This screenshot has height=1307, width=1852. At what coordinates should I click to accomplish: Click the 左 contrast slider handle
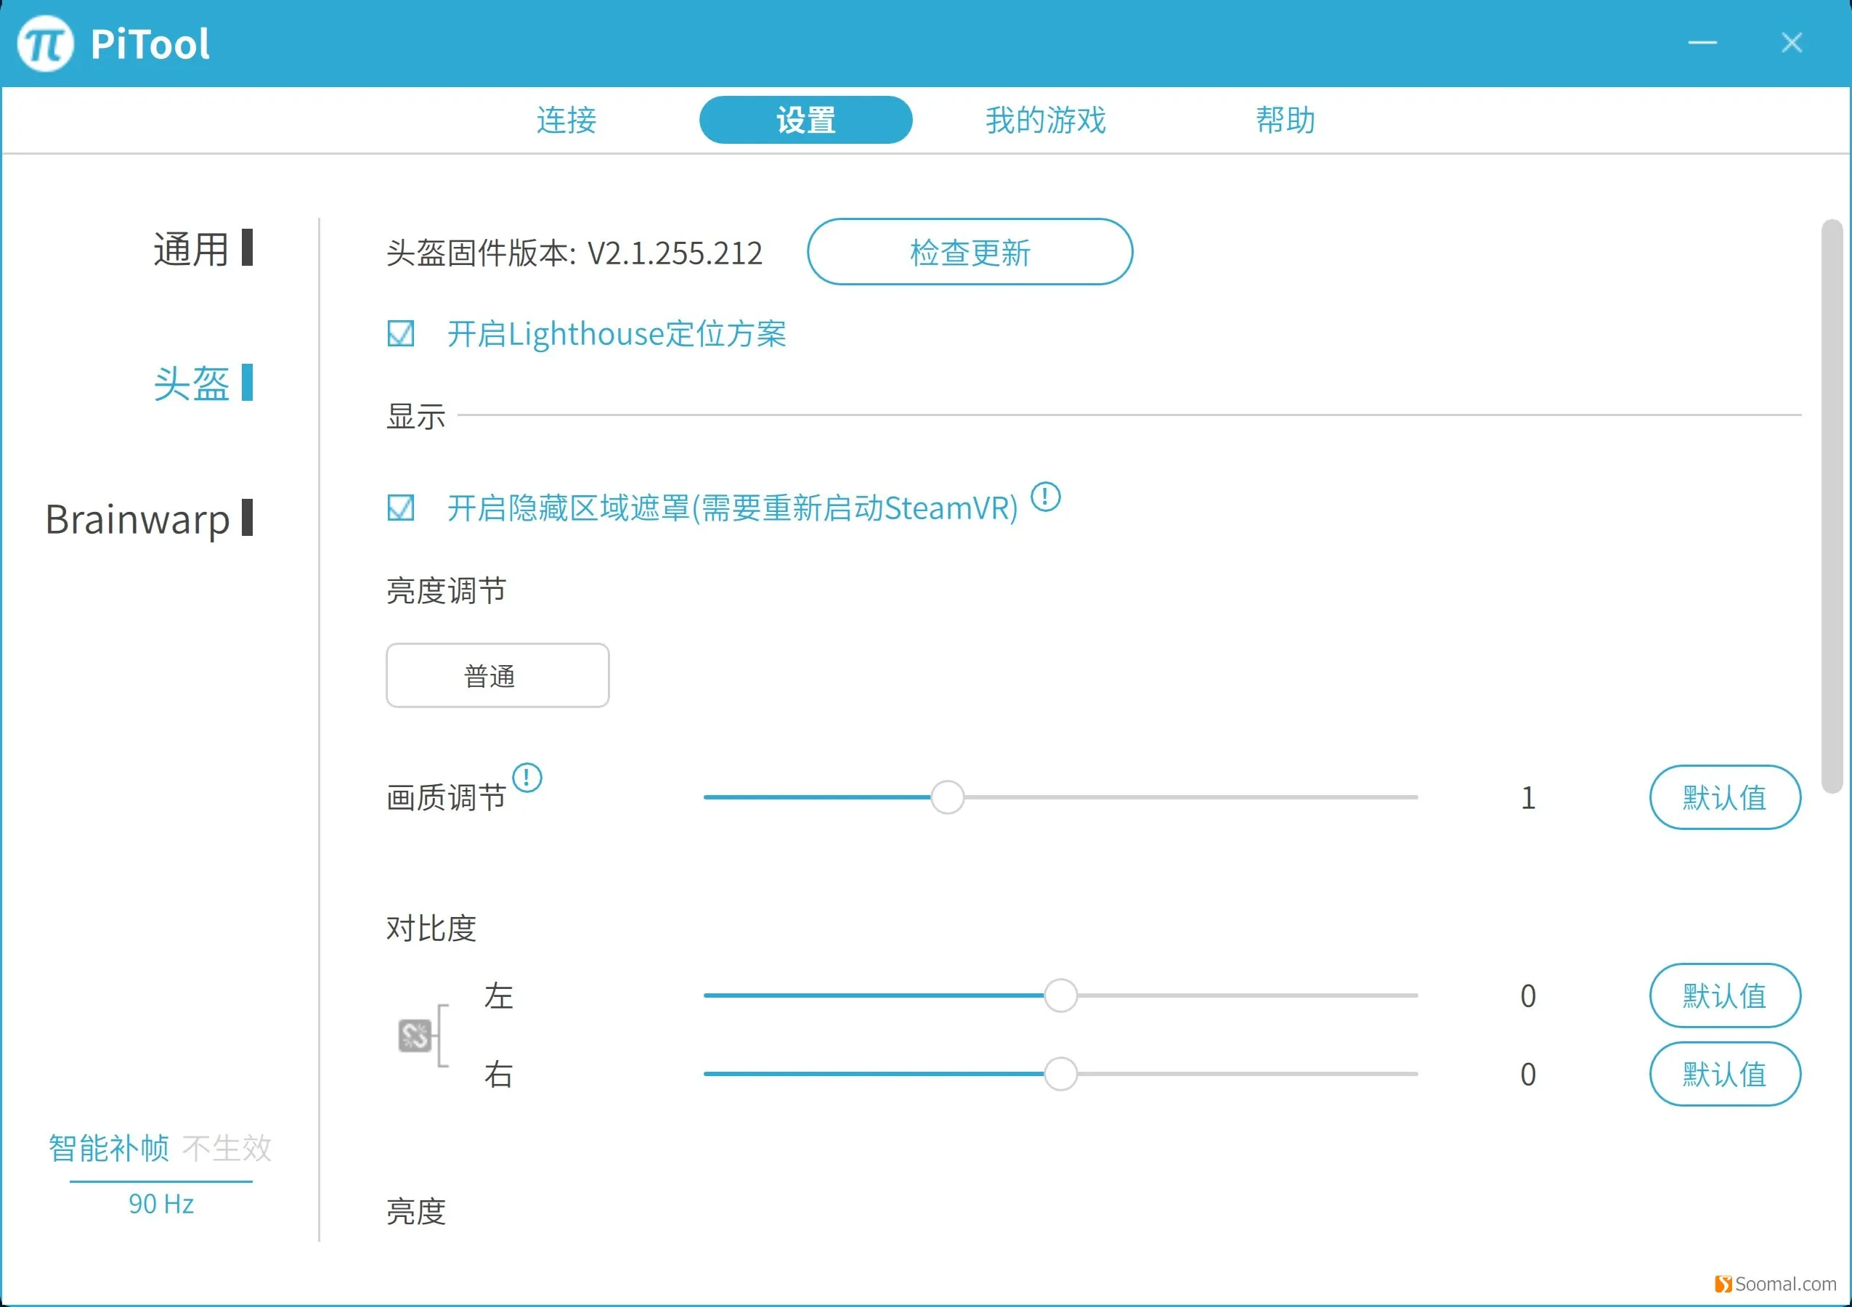click(1060, 995)
